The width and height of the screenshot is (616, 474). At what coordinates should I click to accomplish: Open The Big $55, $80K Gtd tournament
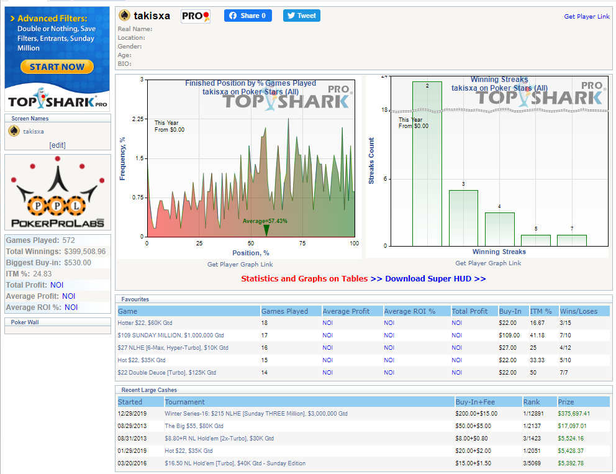pos(194,426)
